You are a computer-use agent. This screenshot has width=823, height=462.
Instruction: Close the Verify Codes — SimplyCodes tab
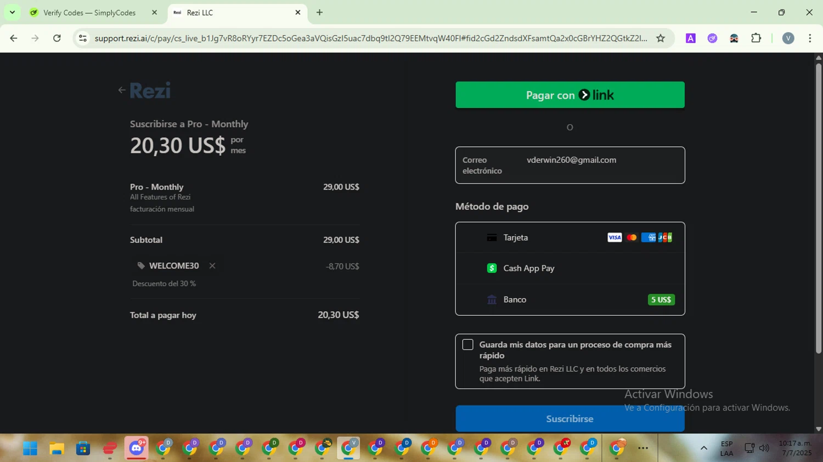click(x=154, y=12)
